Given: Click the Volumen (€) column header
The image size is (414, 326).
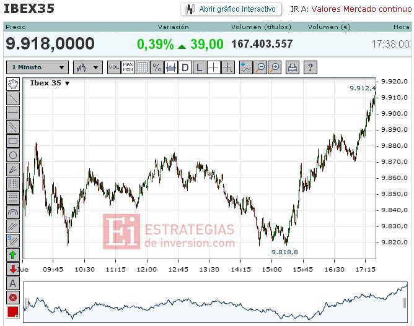Looking at the screenshot, I should click(x=329, y=27).
